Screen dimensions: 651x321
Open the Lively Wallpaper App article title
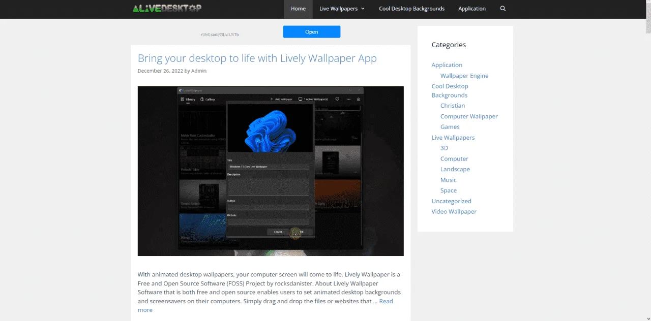pyautogui.click(x=257, y=58)
